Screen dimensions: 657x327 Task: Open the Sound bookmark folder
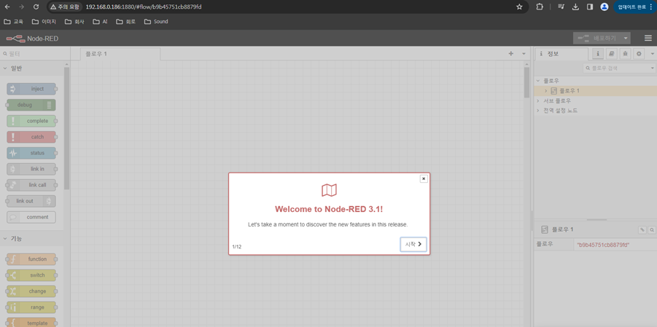point(156,21)
